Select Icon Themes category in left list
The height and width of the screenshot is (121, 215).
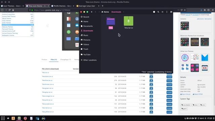[x=18, y=25]
